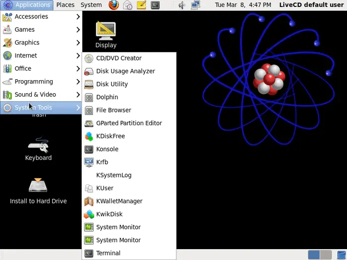Click the Konsole label text
The width and height of the screenshot is (347, 260).
pos(107,149)
